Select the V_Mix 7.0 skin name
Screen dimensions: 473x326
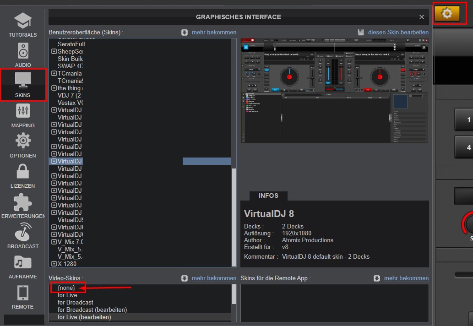(71, 242)
